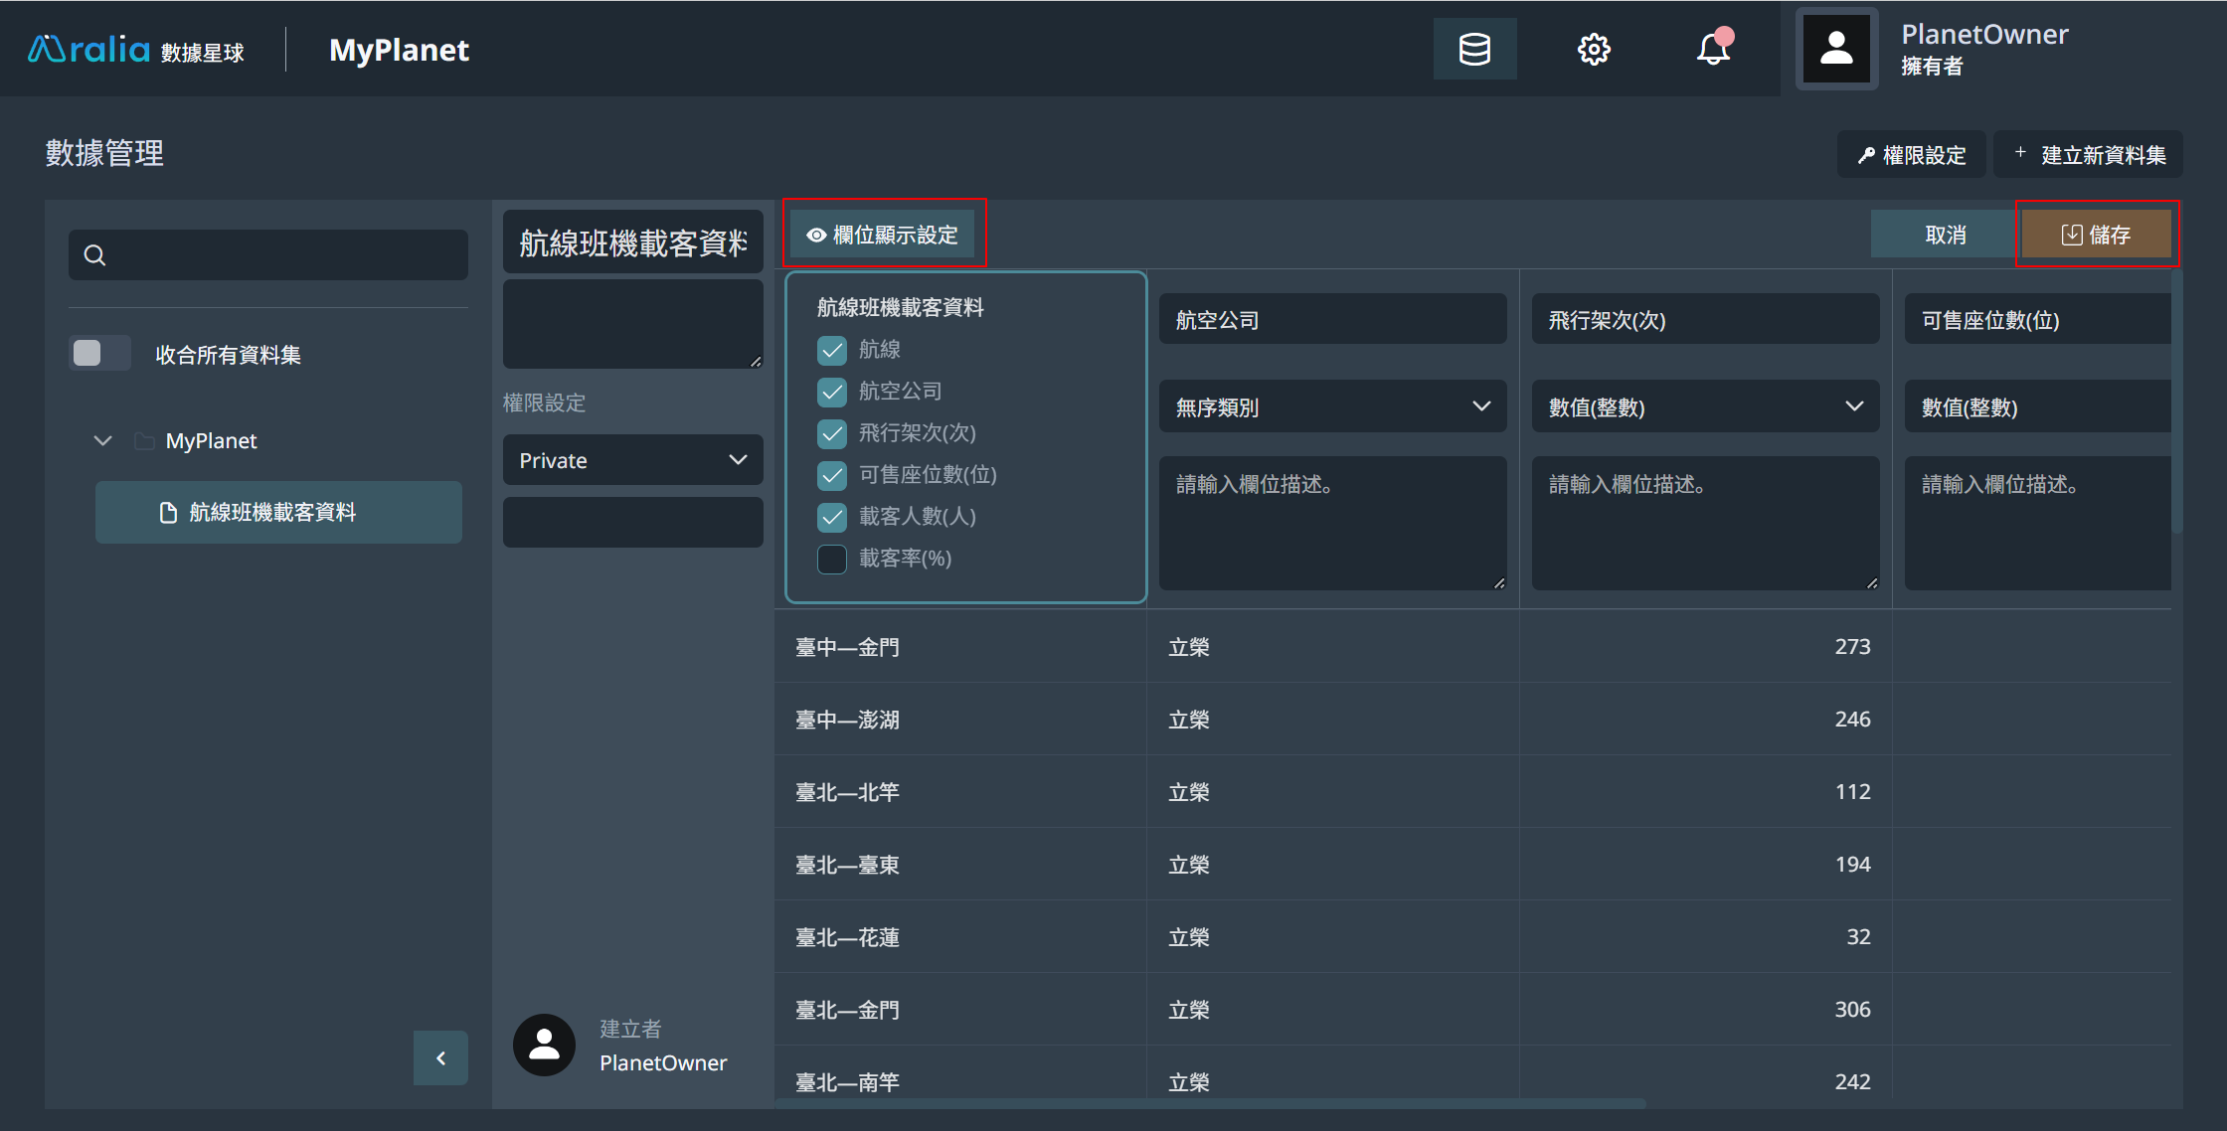Image resolution: width=2227 pixels, height=1131 pixels.
Task: Click the vertical scrollbar on right edge
Action: (2177, 402)
